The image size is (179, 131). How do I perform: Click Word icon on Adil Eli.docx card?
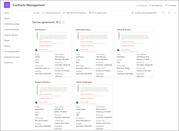[x=36, y=50]
